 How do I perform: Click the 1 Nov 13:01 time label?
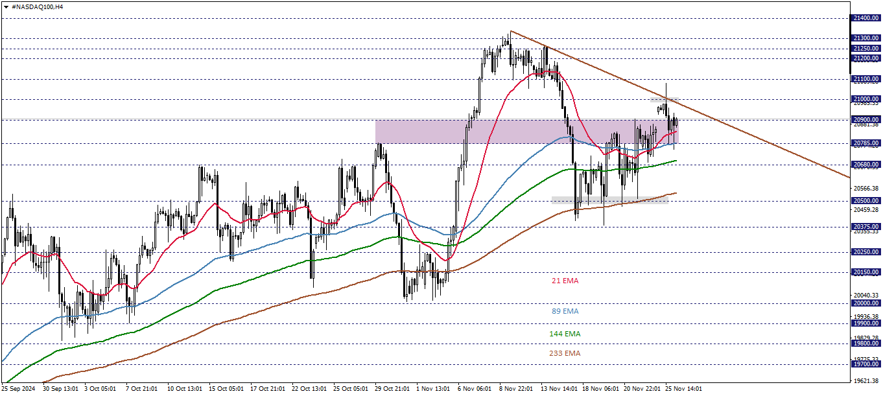point(434,389)
